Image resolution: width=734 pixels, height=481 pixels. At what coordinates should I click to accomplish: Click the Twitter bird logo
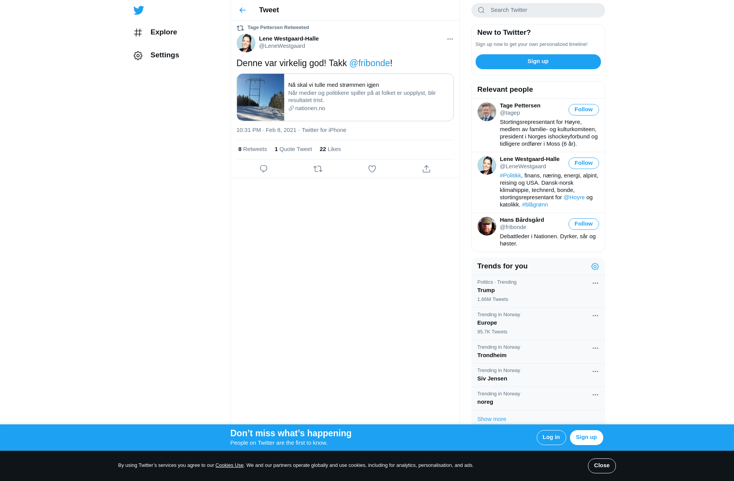click(139, 10)
